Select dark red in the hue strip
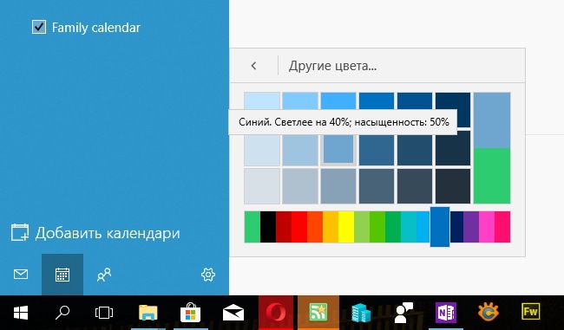This screenshot has height=330, width=564. (284, 227)
